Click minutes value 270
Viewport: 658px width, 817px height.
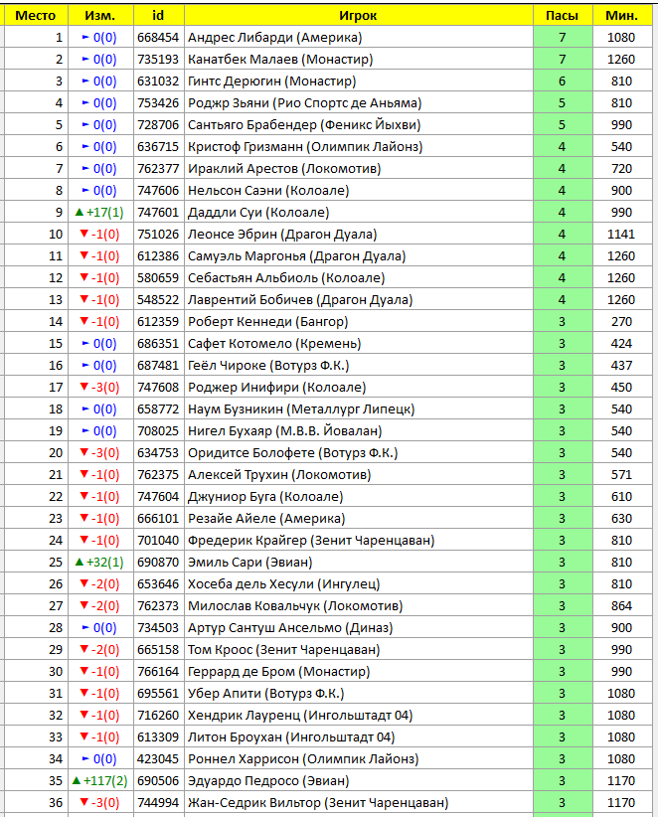pyautogui.click(x=622, y=322)
